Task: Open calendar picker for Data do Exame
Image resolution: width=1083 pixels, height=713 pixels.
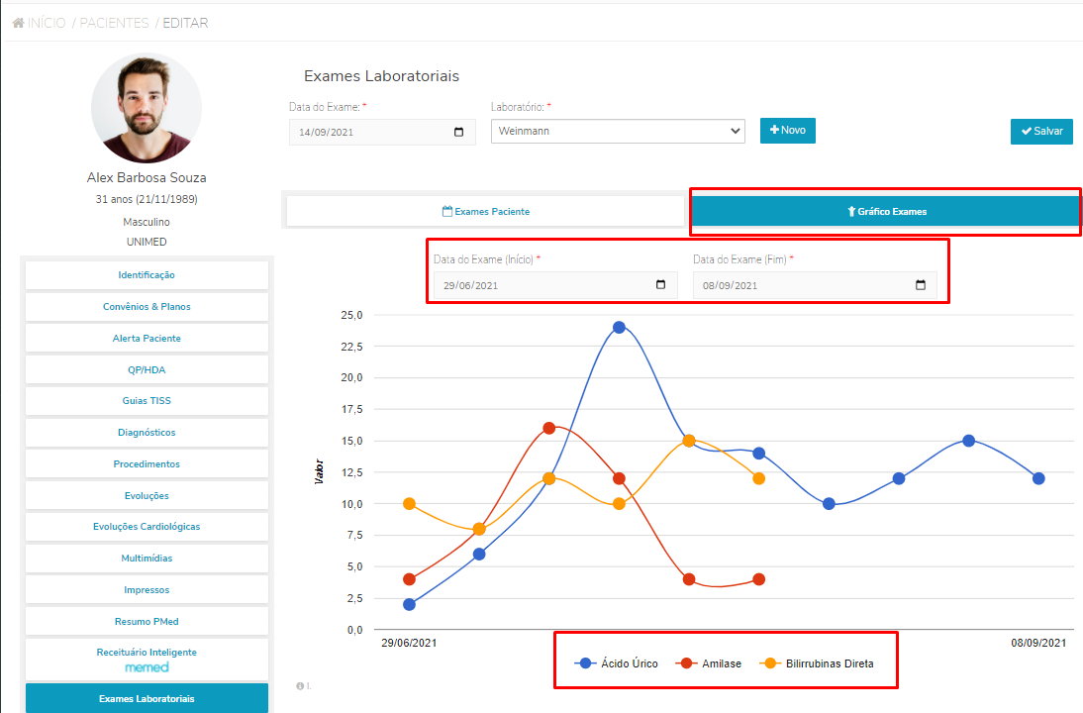Action: [x=458, y=132]
